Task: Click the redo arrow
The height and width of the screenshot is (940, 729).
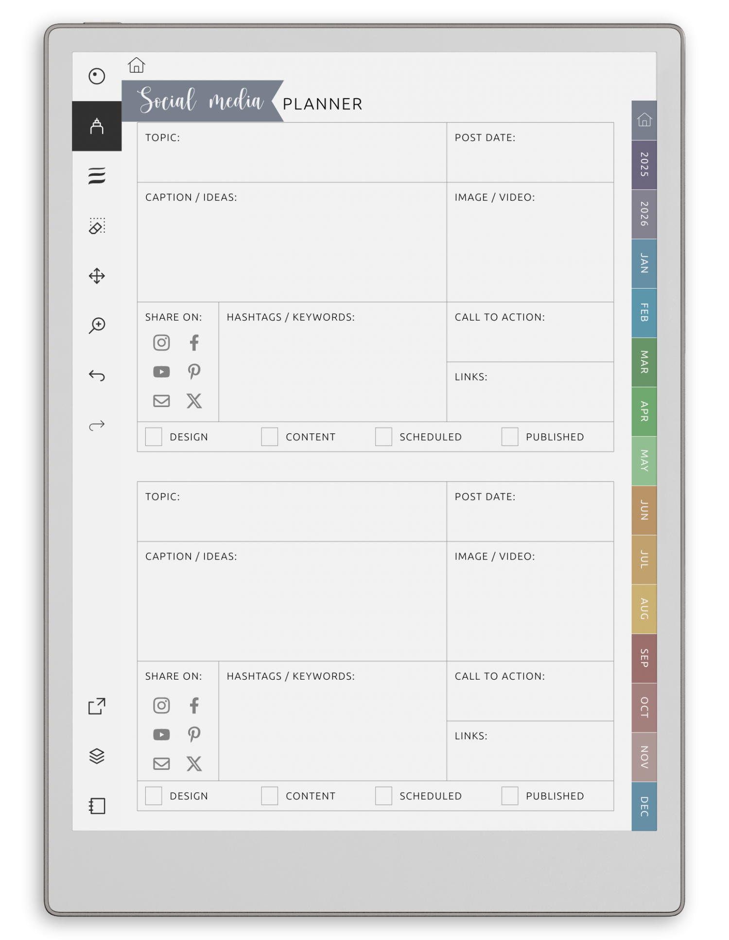Action: [x=97, y=426]
